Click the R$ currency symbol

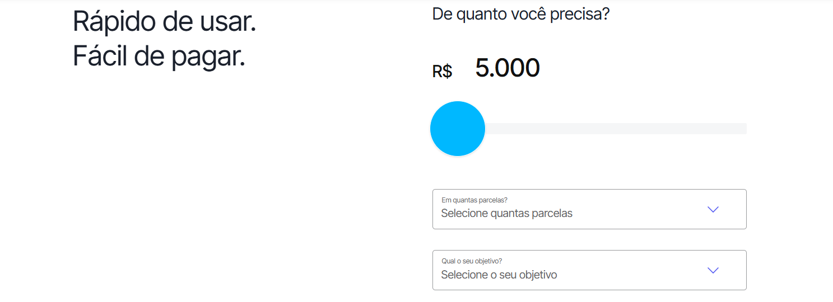(x=442, y=72)
